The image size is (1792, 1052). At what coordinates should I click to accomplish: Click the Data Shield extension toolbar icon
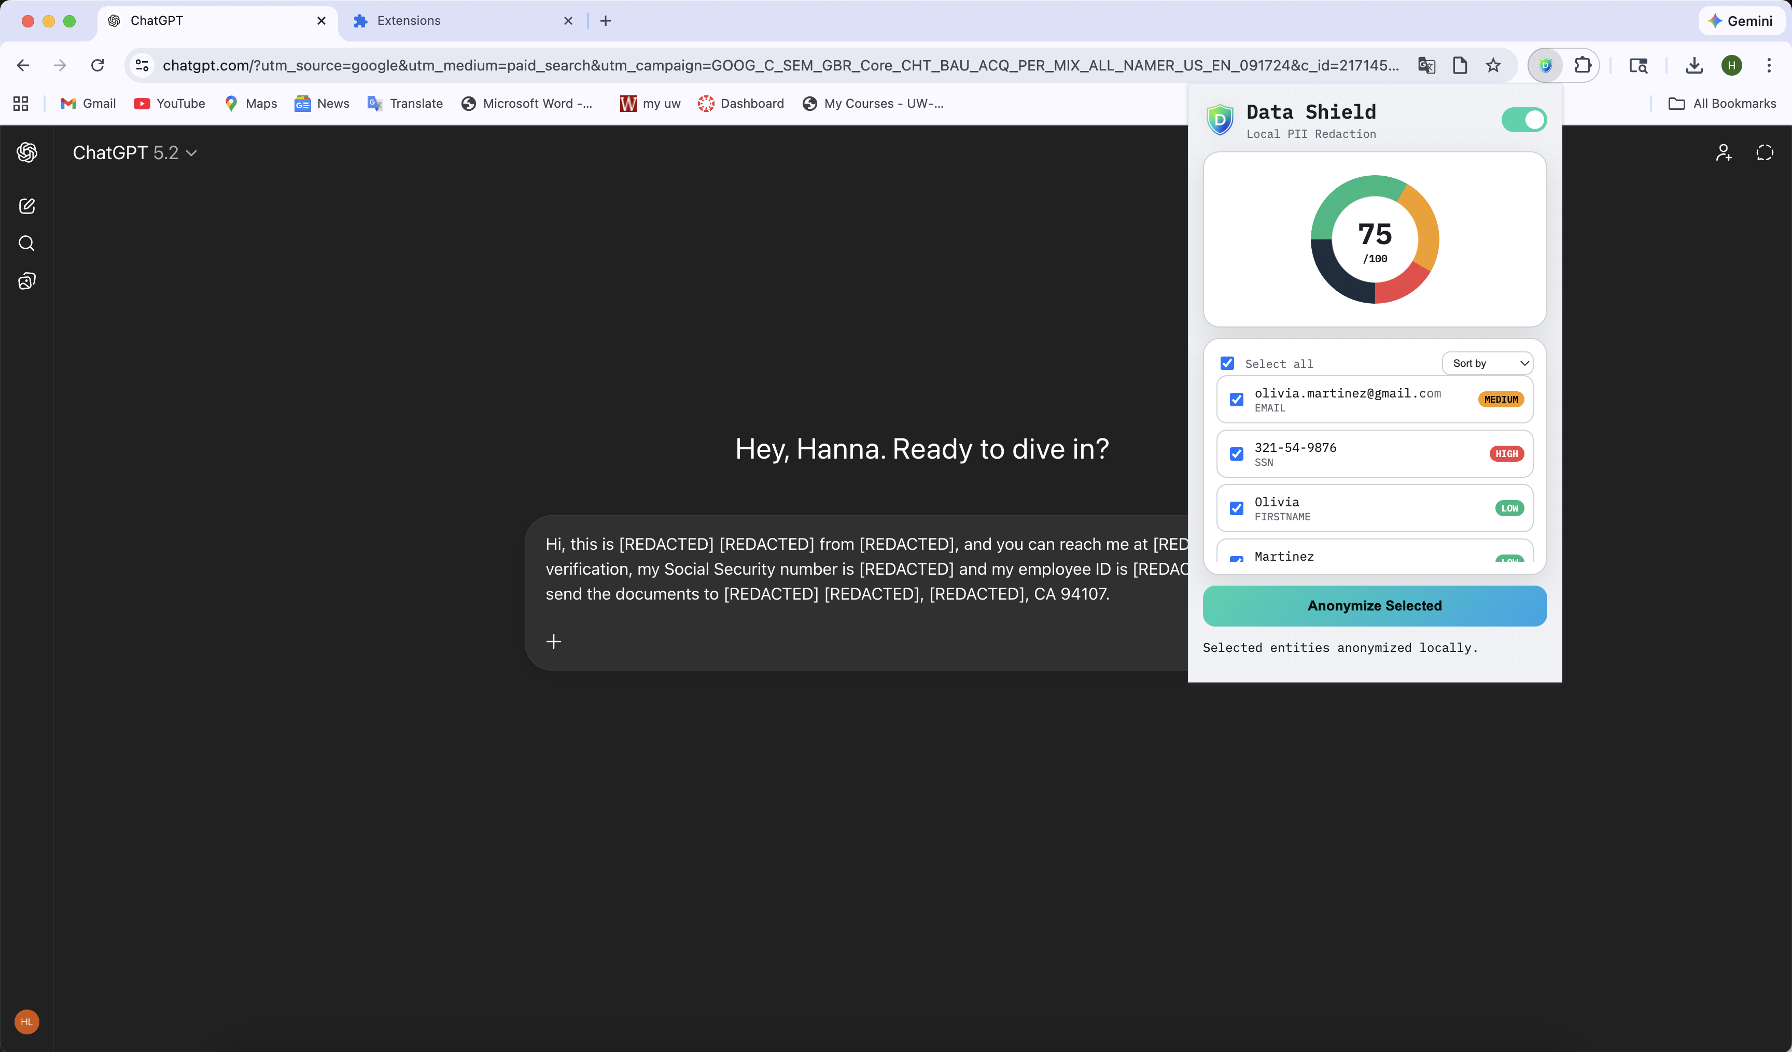[x=1545, y=65]
